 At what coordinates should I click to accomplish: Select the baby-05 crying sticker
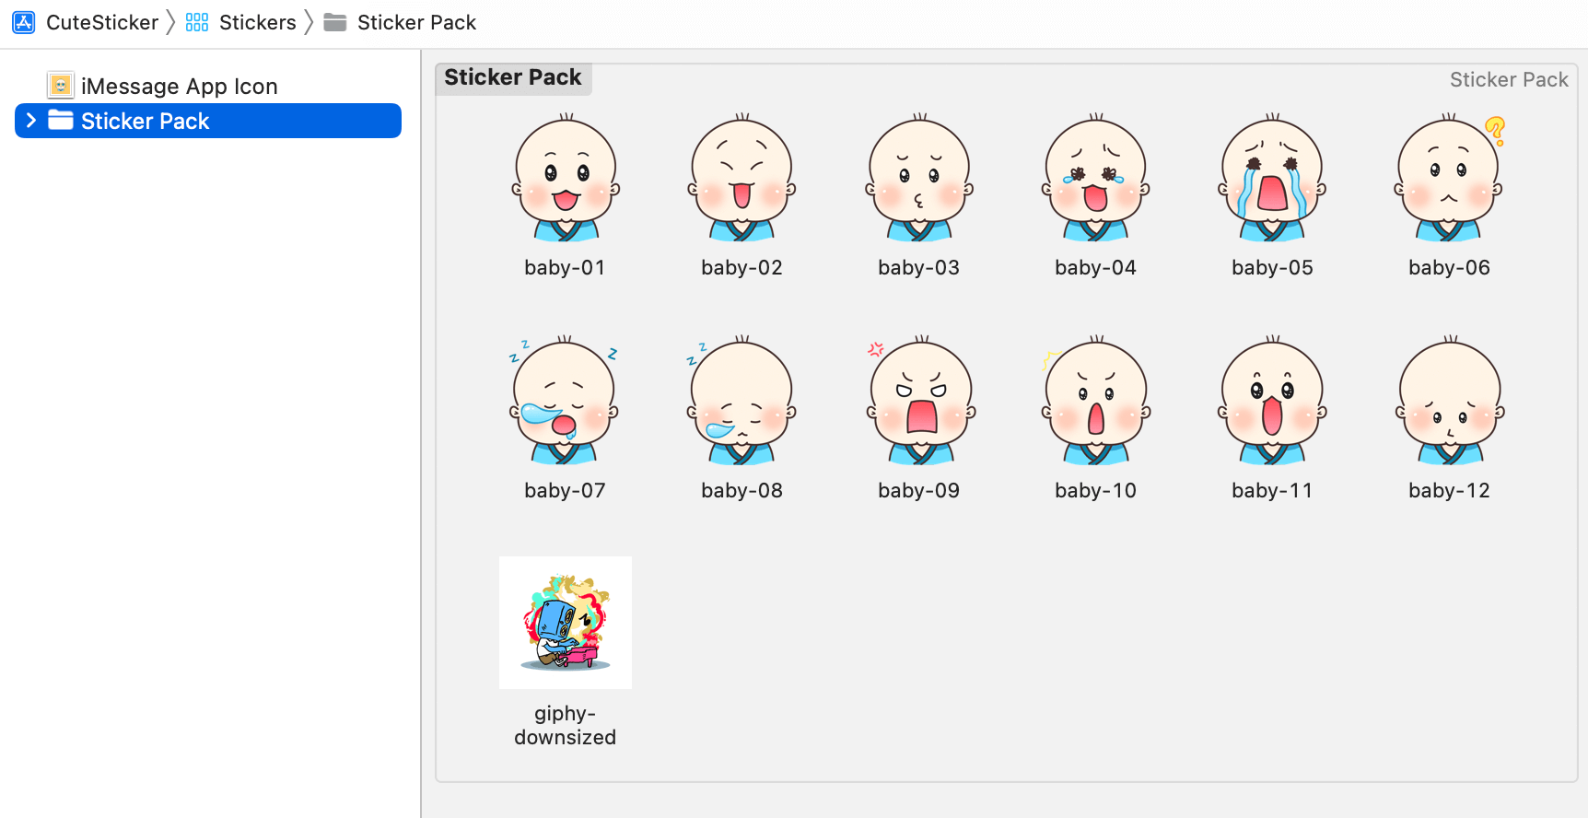pos(1272,179)
